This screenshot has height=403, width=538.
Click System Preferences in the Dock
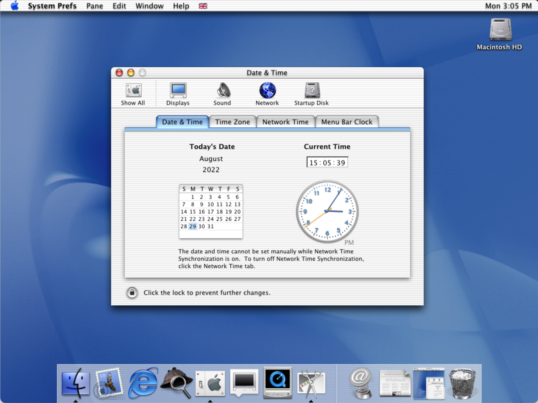coord(210,383)
